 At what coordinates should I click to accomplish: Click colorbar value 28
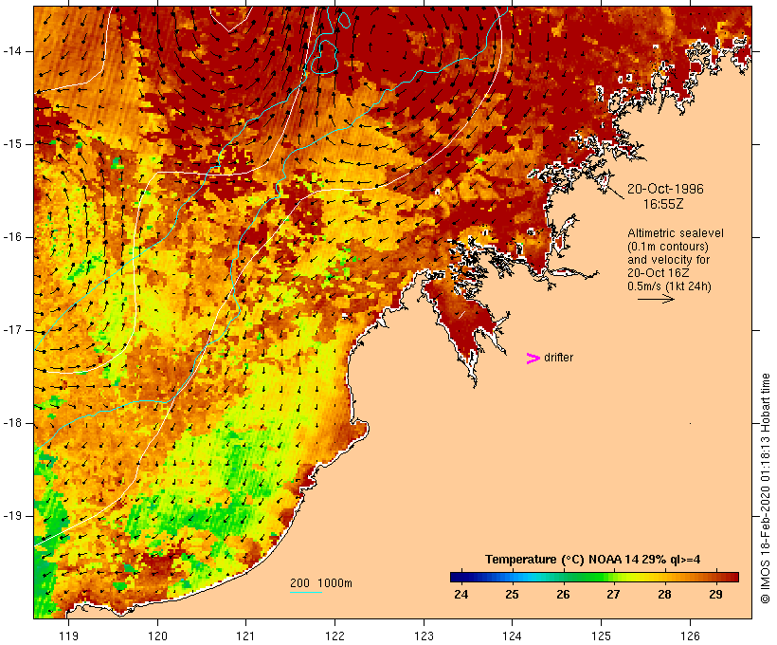(664, 595)
